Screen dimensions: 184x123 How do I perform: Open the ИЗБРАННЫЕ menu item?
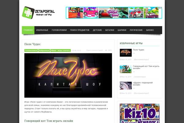(42, 30)
